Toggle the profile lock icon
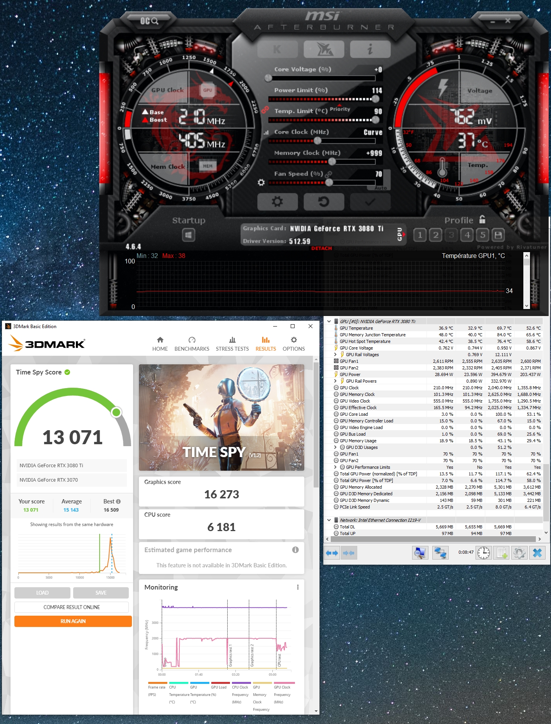 483,219
